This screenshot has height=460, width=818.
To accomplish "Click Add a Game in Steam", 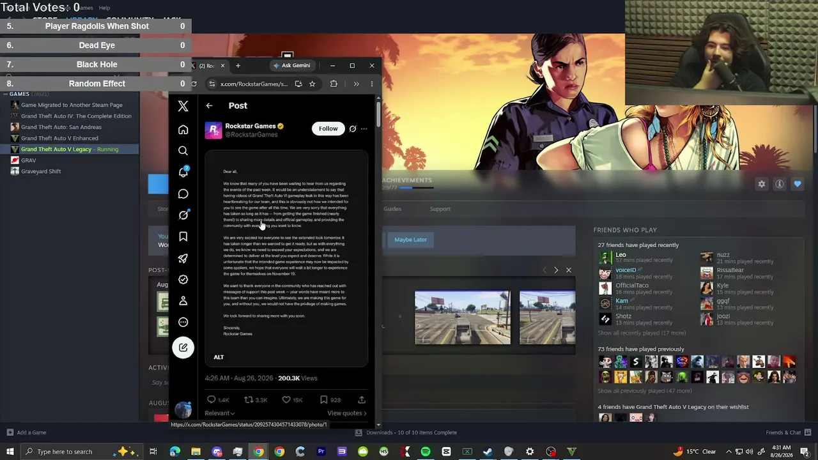I will click(26, 433).
